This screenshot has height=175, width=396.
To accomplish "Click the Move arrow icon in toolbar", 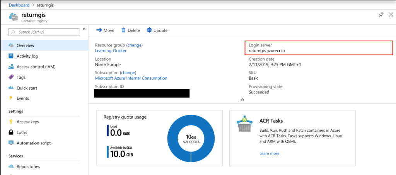I will point(99,30).
